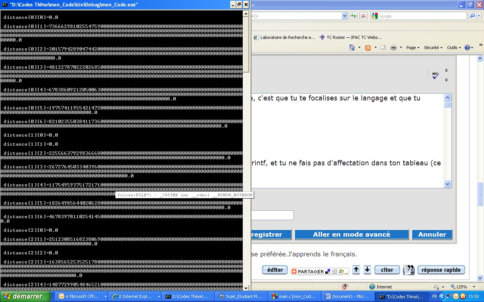Click the Annuler button
This screenshot has width=484, height=302.
(x=432, y=234)
